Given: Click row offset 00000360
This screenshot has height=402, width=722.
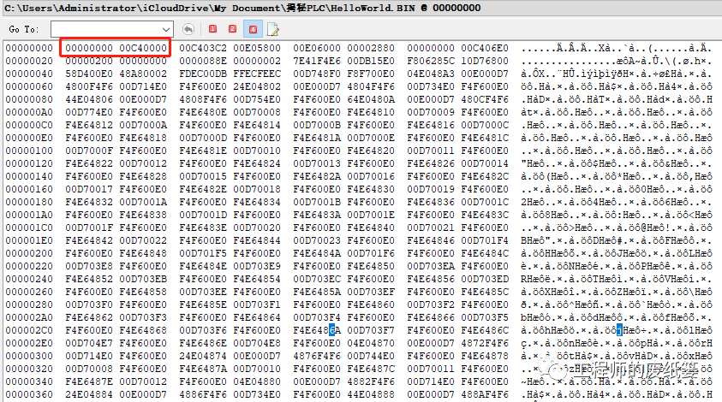Looking at the screenshot, I should tap(29, 394).
